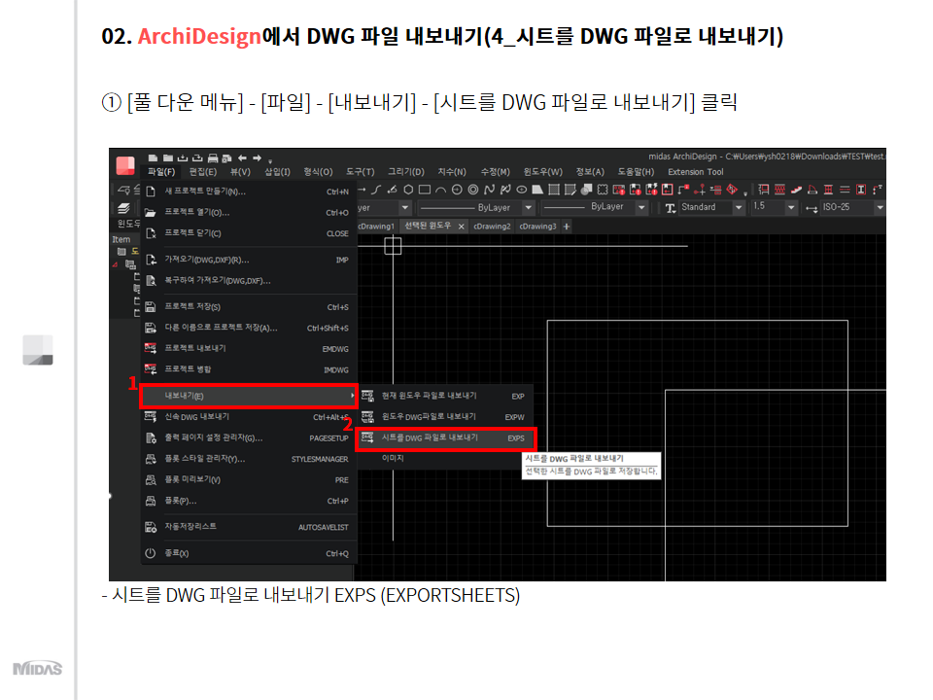This screenshot has width=933, height=700.
Task: Click the New project menu icon
Action: tap(151, 192)
